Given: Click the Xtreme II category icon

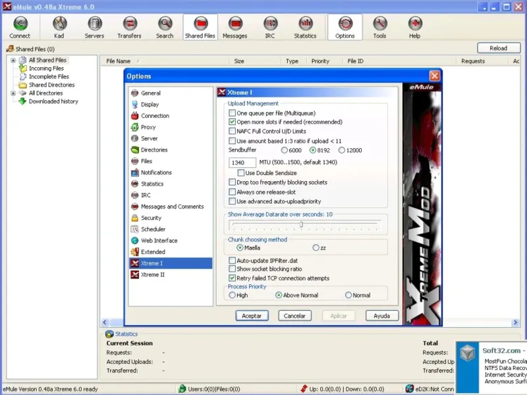Looking at the screenshot, I should click(135, 275).
